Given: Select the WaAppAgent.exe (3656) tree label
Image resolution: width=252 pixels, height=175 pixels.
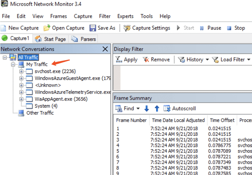Looking at the screenshot, I should pyautogui.click(x=61, y=99).
